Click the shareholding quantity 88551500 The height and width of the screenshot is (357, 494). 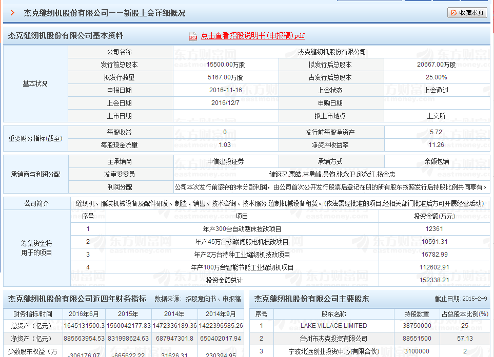[x=417, y=339]
